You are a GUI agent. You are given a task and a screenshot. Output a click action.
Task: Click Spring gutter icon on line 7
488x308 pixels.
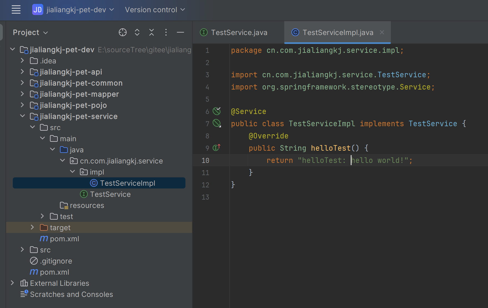click(x=217, y=123)
